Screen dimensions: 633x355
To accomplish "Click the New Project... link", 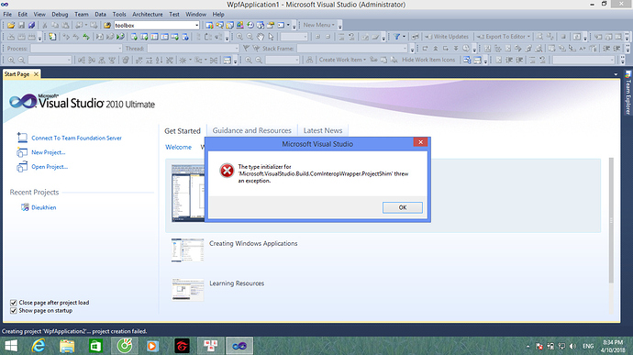I will [49, 152].
